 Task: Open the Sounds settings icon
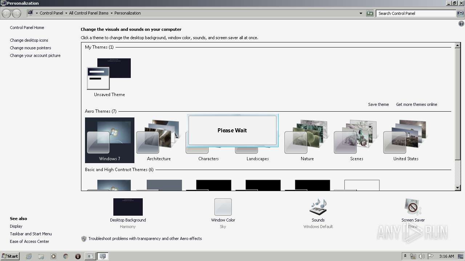(318, 207)
